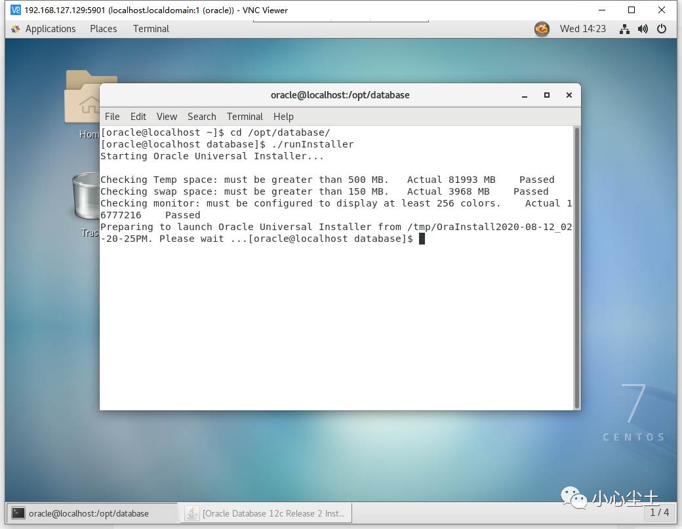Screen dimensions: 682x529
Task: Open the Terminal app menu in top panel
Action: pos(151,29)
